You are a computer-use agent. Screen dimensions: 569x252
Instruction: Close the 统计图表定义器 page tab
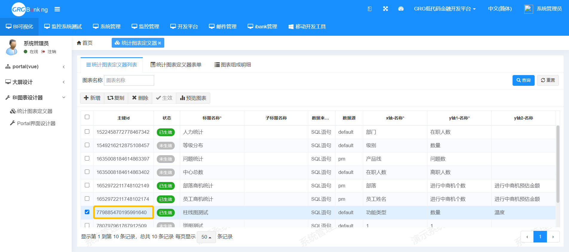159,43
